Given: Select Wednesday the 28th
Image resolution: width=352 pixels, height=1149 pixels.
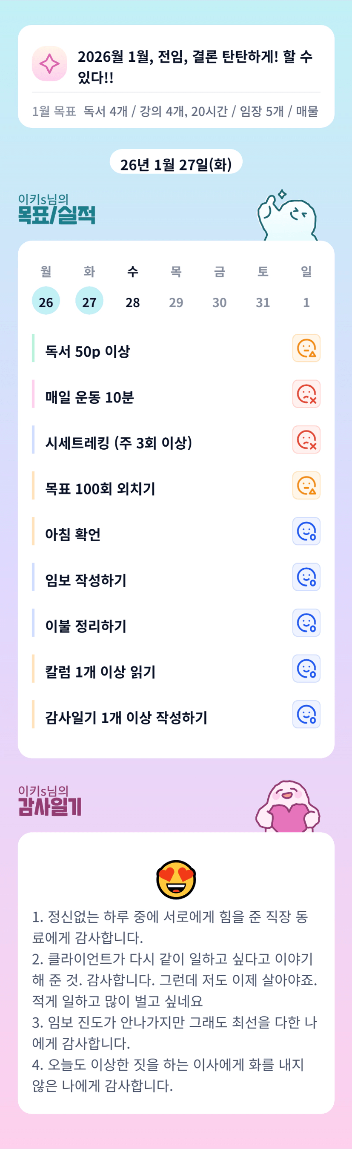Looking at the screenshot, I should pyautogui.click(x=133, y=302).
